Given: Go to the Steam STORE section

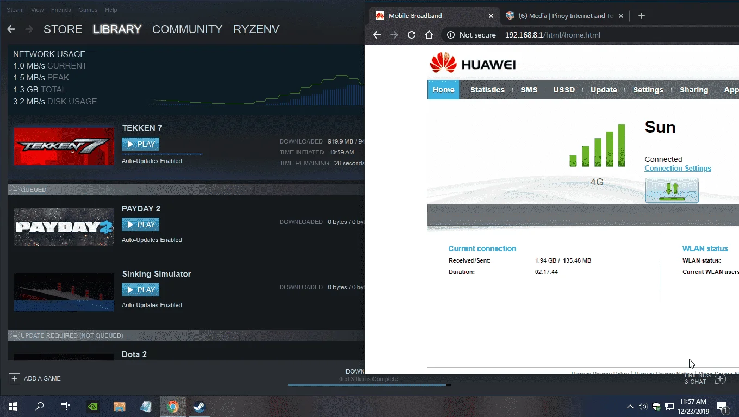Looking at the screenshot, I should (63, 29).
